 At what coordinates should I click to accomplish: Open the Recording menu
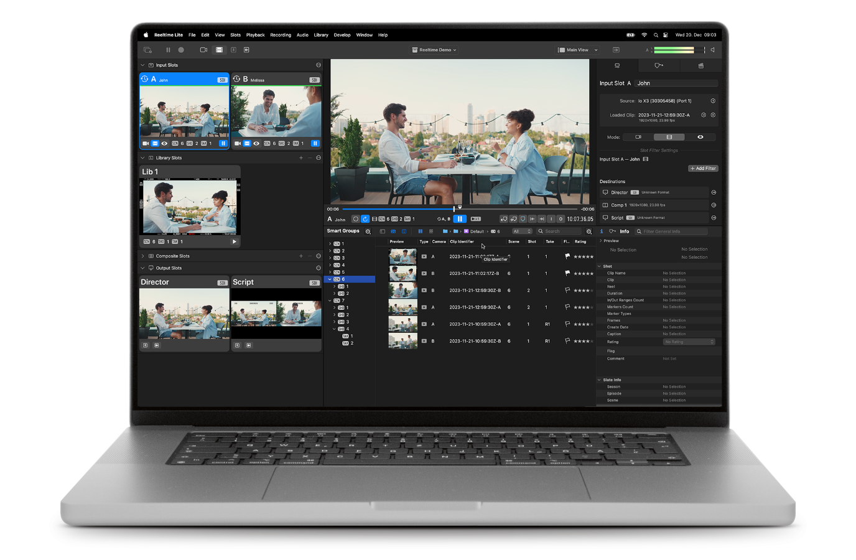(281, 35)
